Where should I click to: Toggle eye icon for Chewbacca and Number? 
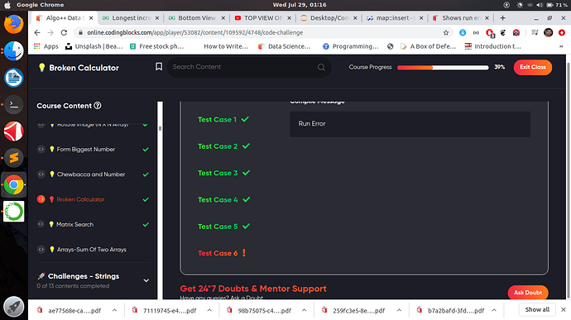(41, 174)
